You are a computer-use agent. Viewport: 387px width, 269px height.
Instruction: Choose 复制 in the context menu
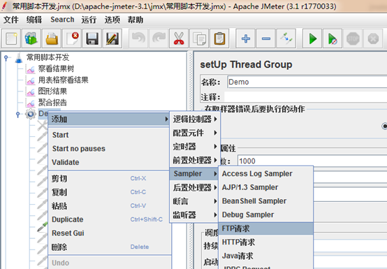(x=108, y=192)
